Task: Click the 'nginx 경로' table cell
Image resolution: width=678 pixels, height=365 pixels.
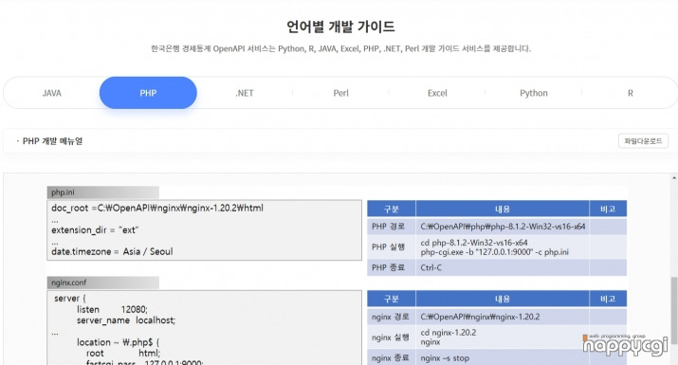Action: pos(392,317)
